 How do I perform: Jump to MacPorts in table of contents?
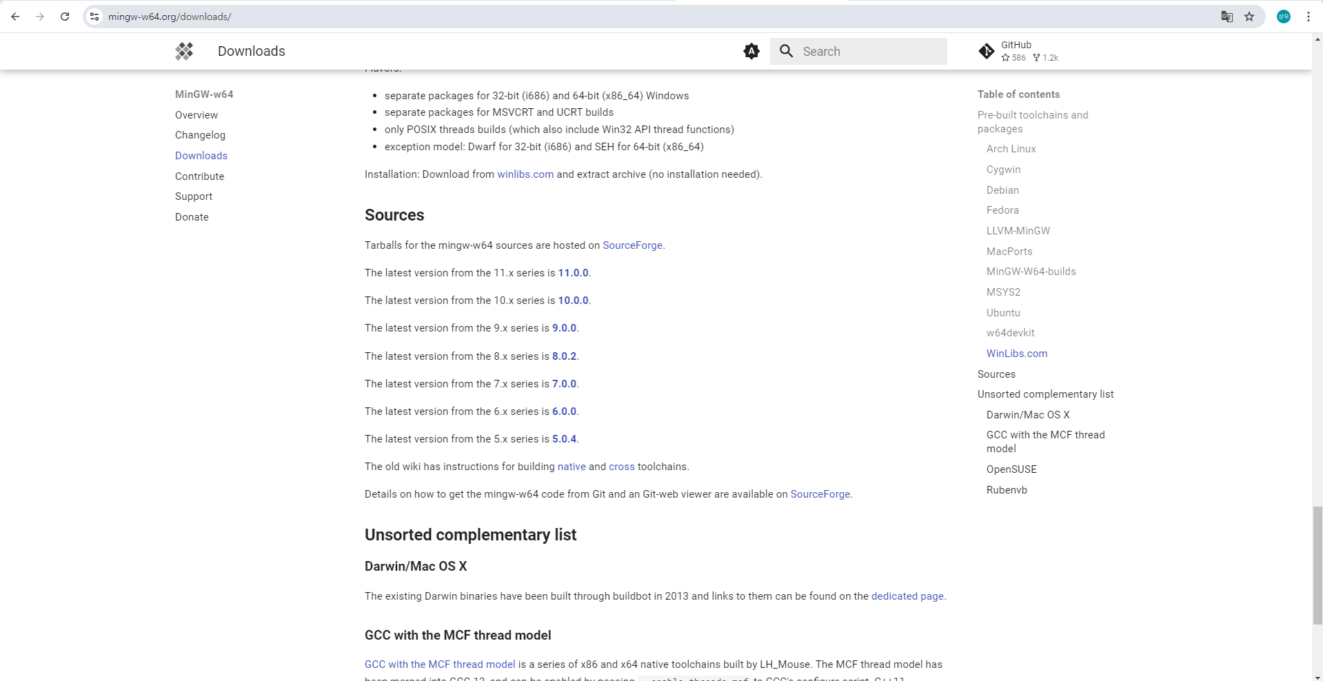[x=1009, y=252]
